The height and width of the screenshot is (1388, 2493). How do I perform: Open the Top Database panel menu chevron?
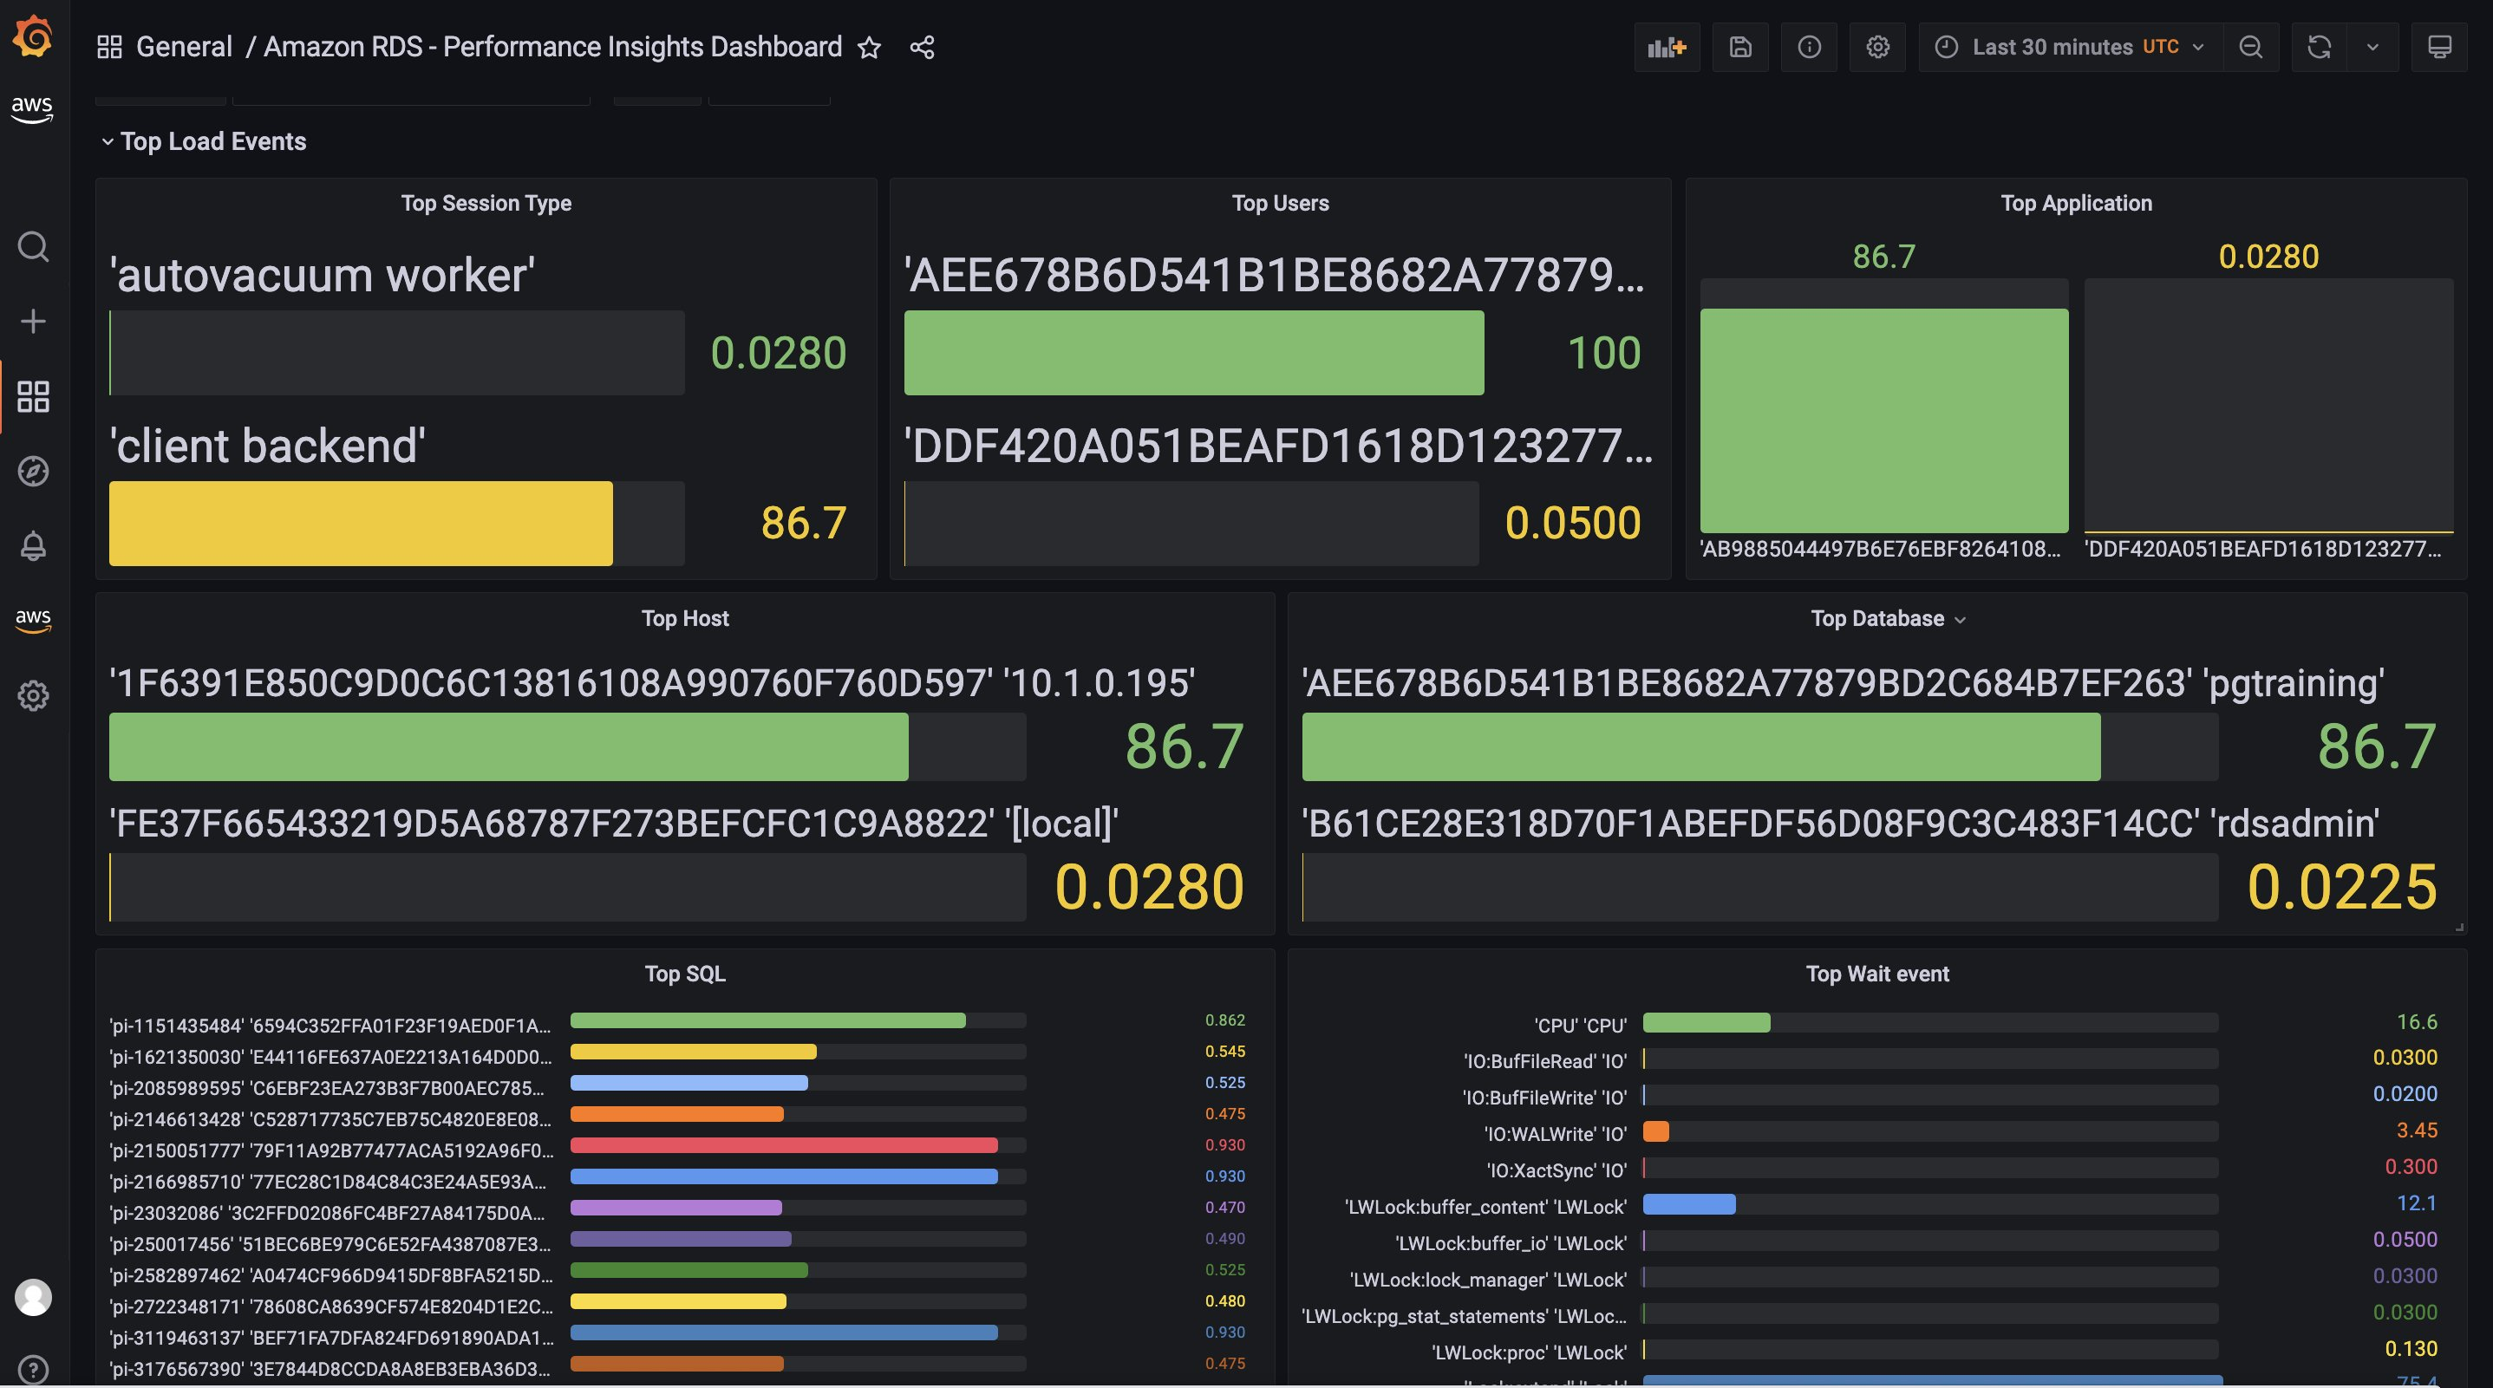tap(1961, 620)
